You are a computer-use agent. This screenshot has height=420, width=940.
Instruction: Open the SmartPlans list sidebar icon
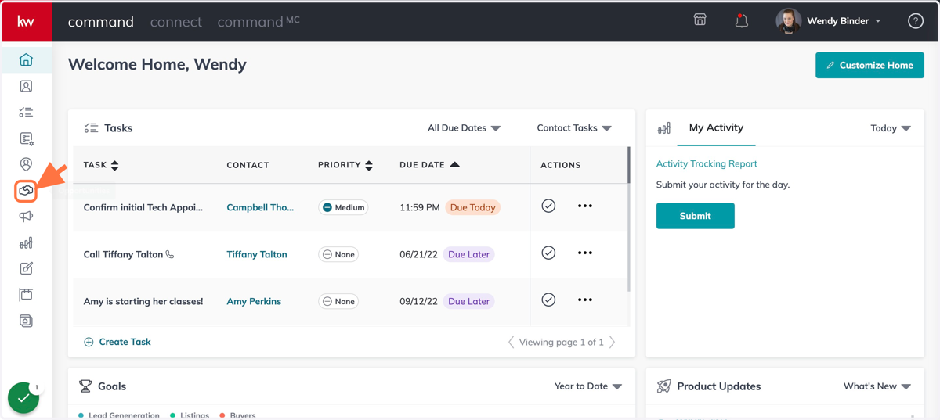coord(26,138)
